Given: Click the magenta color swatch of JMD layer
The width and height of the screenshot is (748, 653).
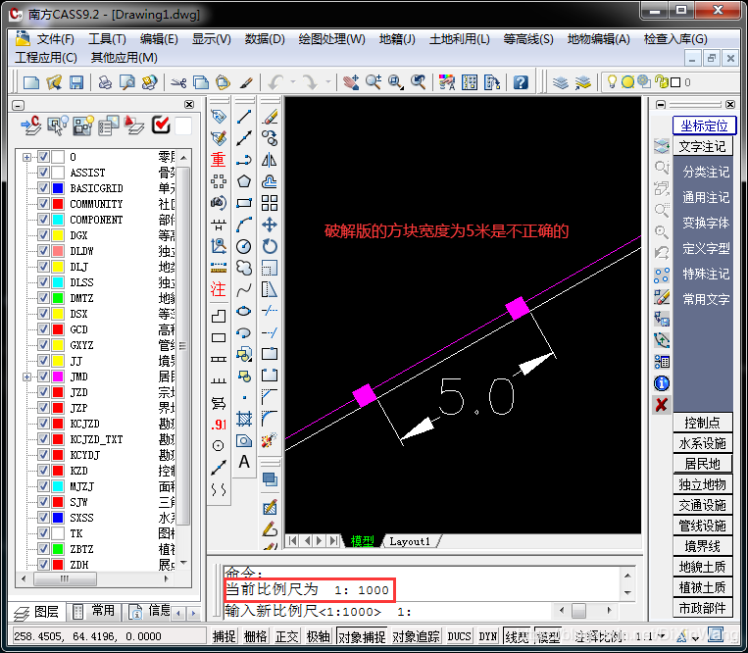Looking at the screenshot, I should click(58, 377).
